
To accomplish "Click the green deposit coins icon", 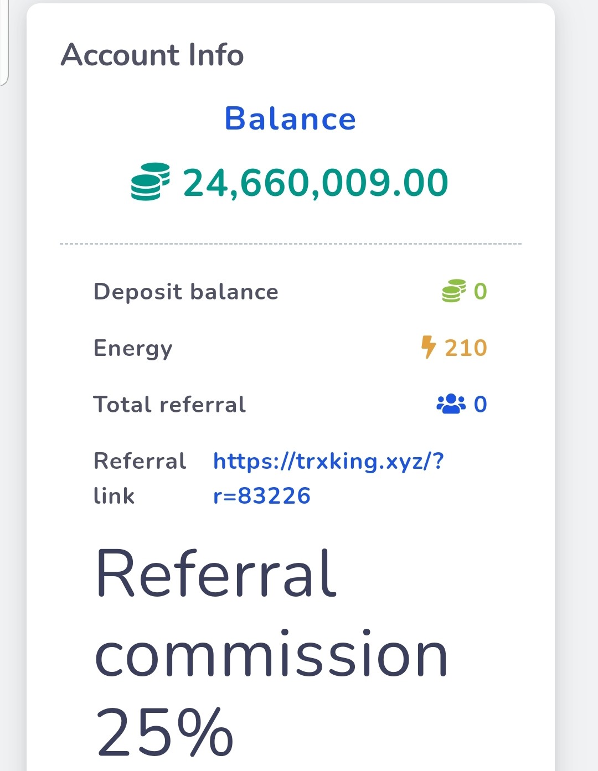I will [453, 291].
